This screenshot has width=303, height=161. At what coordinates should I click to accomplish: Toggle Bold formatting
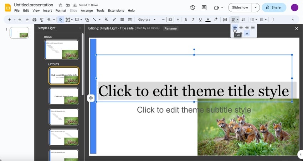pyautogui.click(x=186, y=20)
